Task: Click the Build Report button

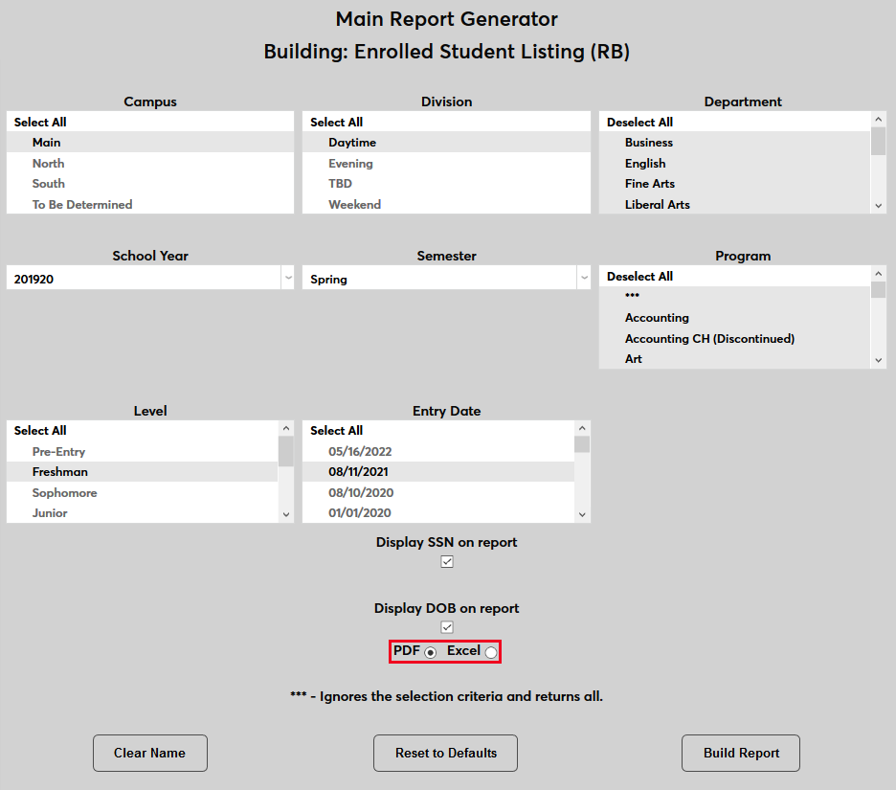Action: 740,753
